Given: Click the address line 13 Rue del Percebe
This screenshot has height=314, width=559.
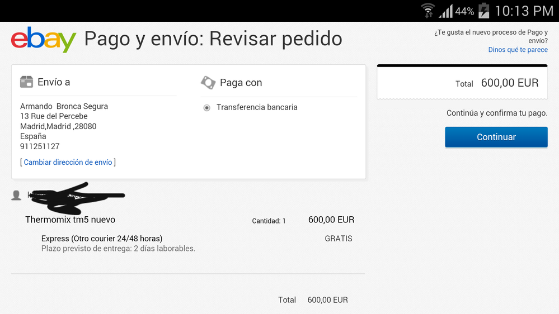Looking at the screenshot, I should [54, 116].
